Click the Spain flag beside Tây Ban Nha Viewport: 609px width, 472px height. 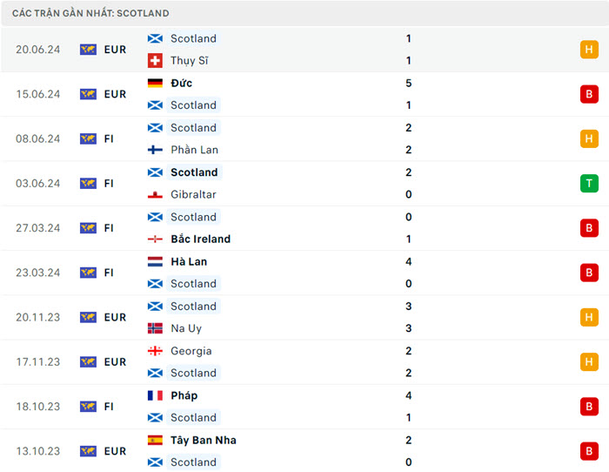[155, 441]
